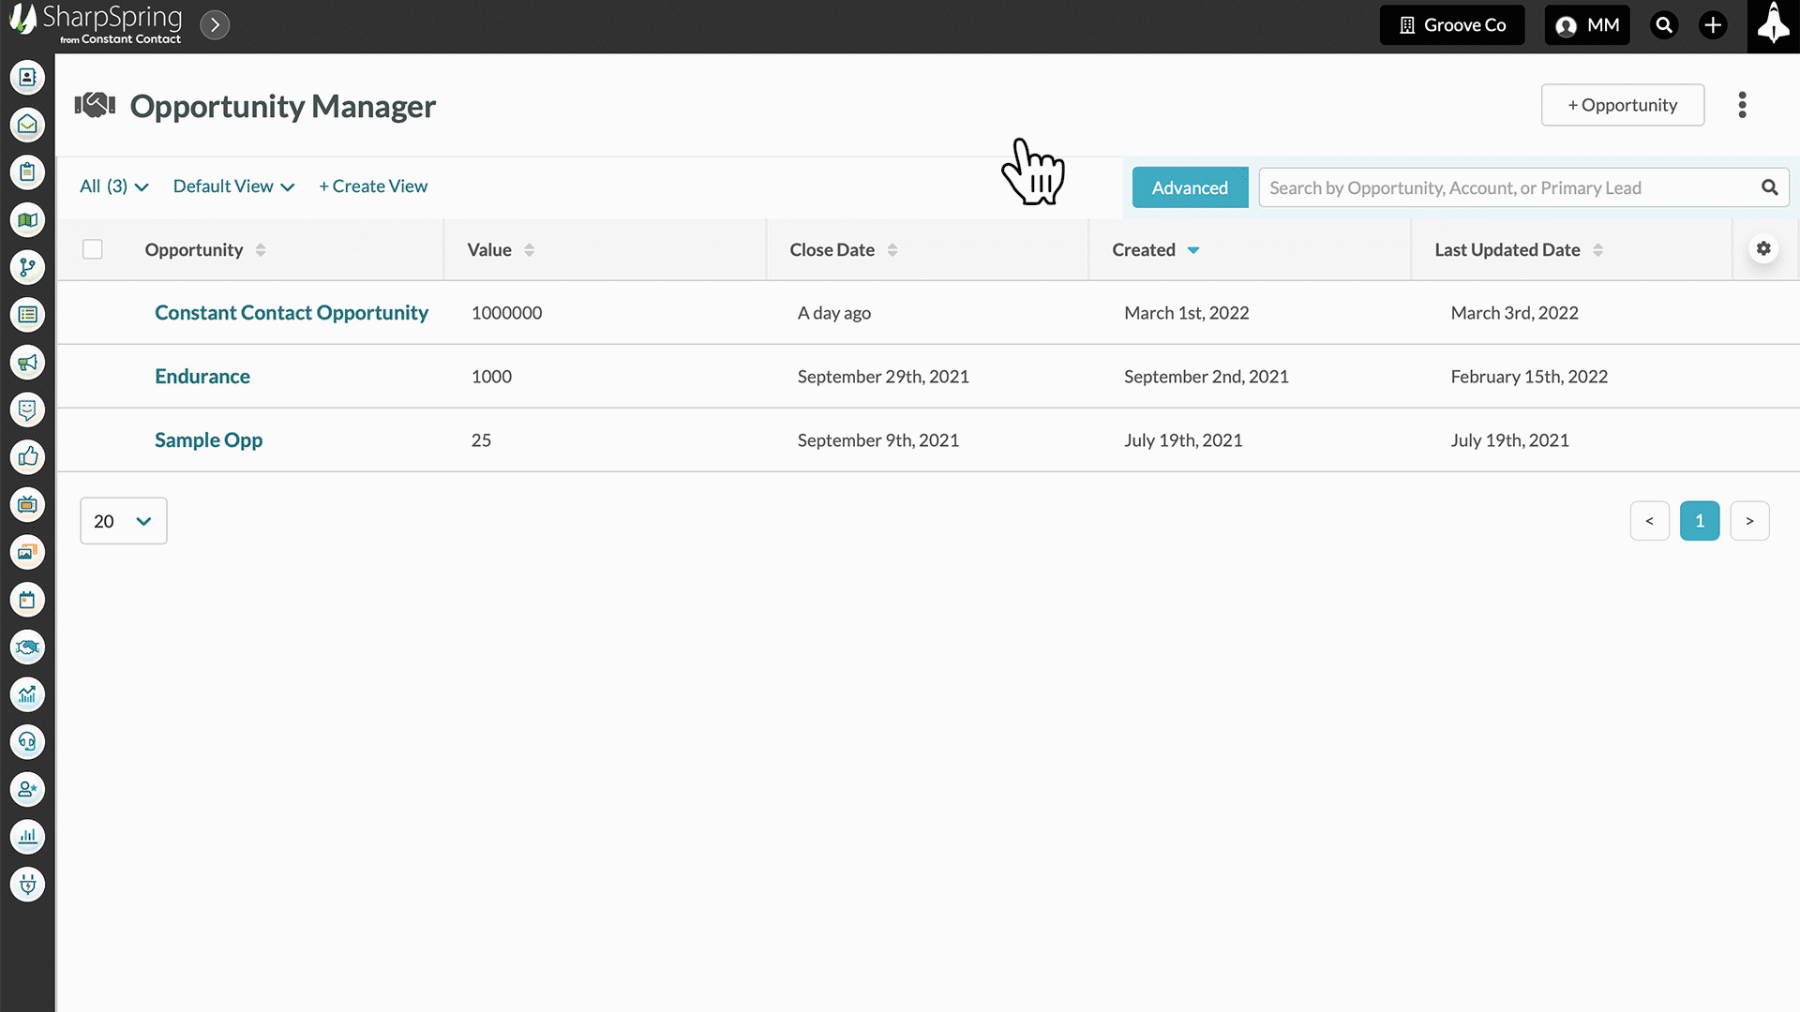
Task: Open the folded map sidebar icon
Action: [27, 220]
